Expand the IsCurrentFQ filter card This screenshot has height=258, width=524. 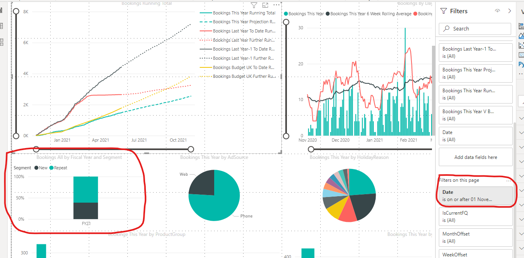[476, 216]
